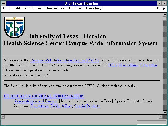168x126 pixels.
Task: Minimize the U of Texas Houston window
Action: coord(159,3)
